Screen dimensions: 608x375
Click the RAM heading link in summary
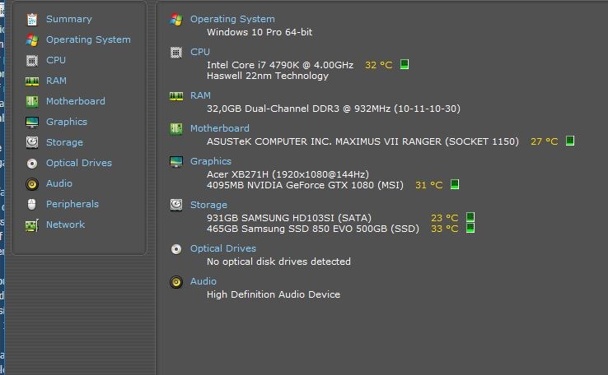point(200,95)
